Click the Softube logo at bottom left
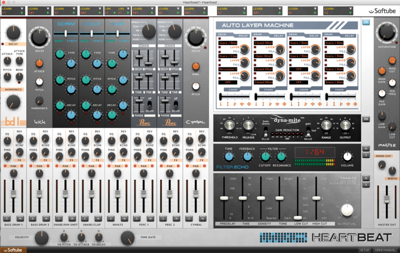This screenshot has width=400, height=253. (x=13, y=250)
